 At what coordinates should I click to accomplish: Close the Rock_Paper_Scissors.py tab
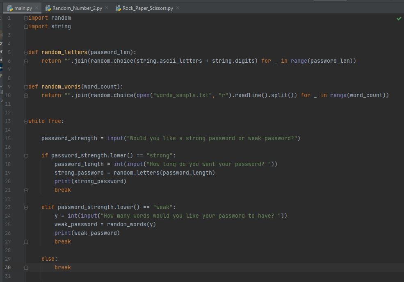pyautogui.click(x=177, y=7)
